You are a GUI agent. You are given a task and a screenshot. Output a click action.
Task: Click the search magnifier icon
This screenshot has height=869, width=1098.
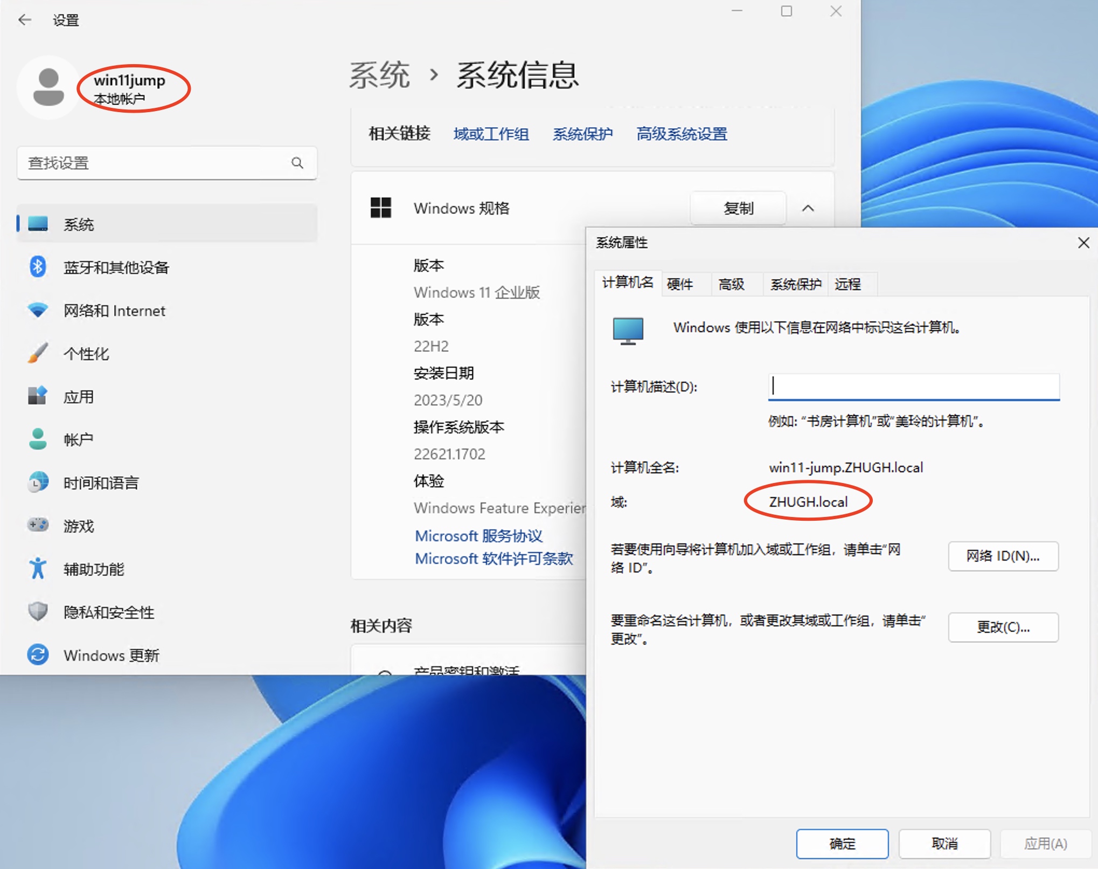297,163
